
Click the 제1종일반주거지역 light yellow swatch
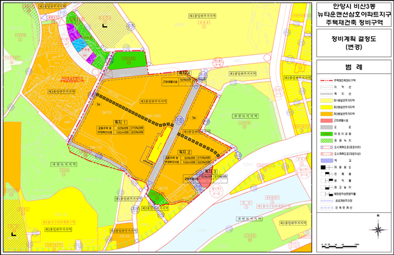pos(324,100)
